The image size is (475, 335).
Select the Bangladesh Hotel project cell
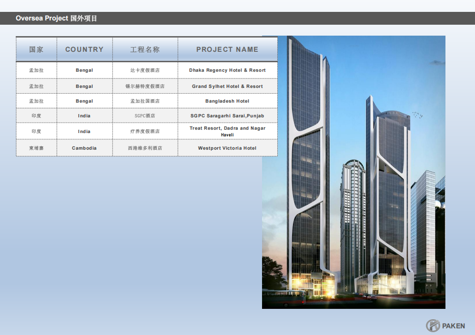(227, 101)
